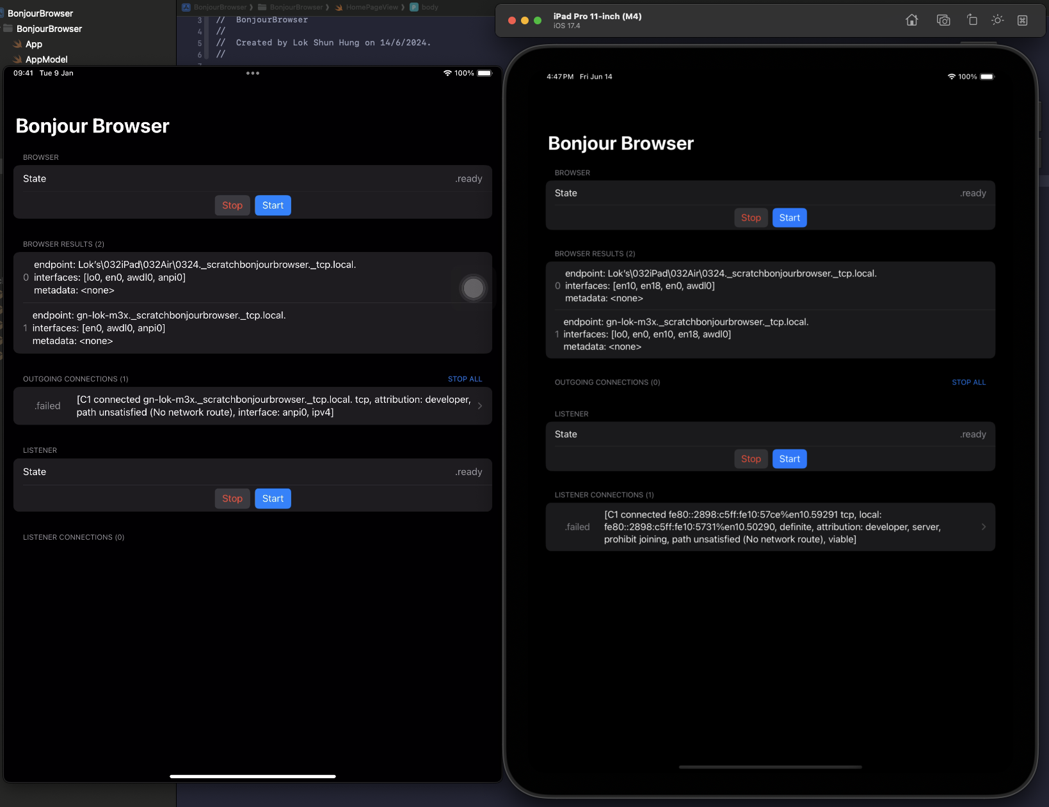Screen dimensions: 1049x807
Task: Rotate the simulated iPad with rotate icon
Action: coord(972,20)
